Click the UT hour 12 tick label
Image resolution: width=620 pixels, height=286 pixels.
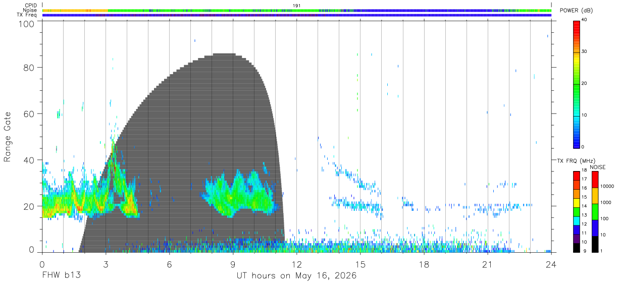click(296, 264)
